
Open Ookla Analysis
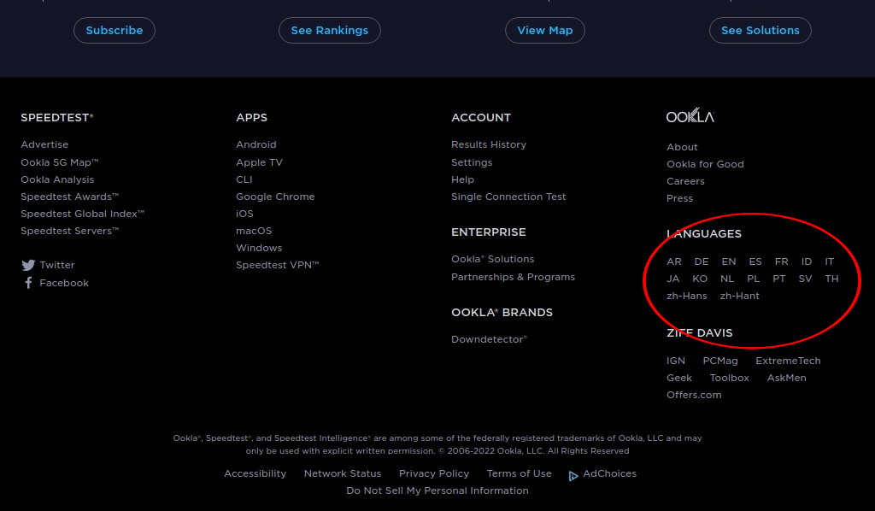(x=57, y=179)
